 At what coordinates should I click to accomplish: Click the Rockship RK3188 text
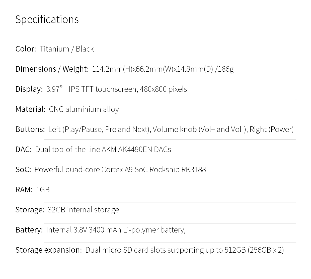click(x=178, y=169)
